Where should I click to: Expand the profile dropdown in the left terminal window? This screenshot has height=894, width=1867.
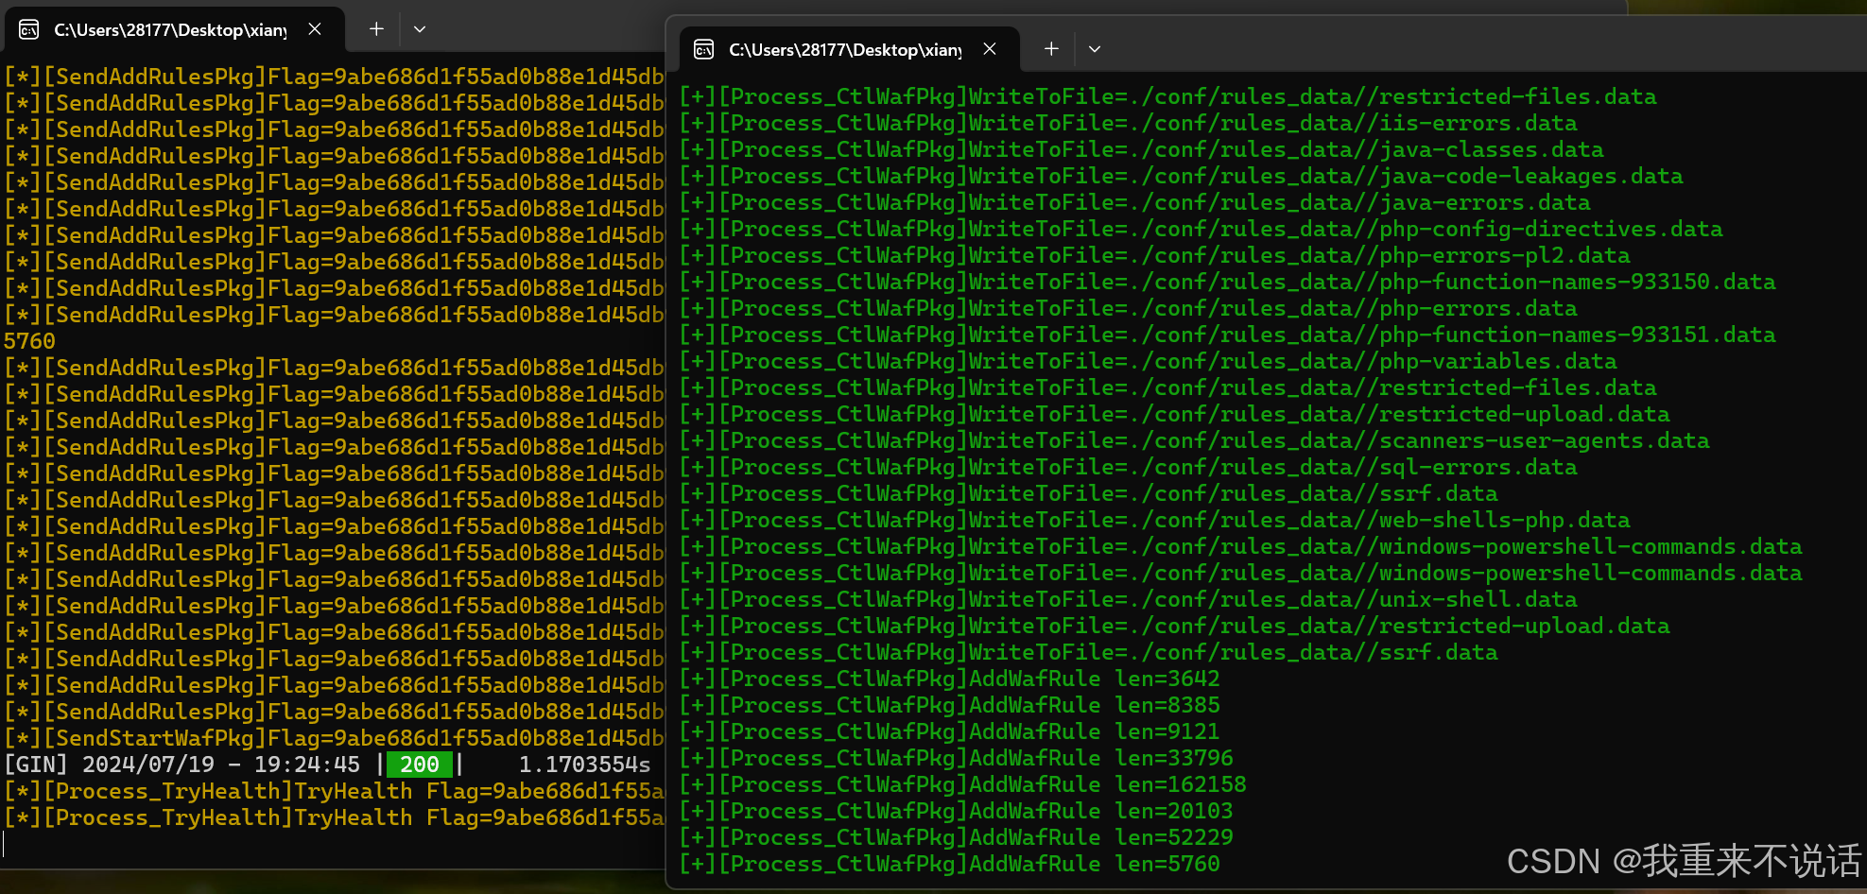(x=420, y=29)
